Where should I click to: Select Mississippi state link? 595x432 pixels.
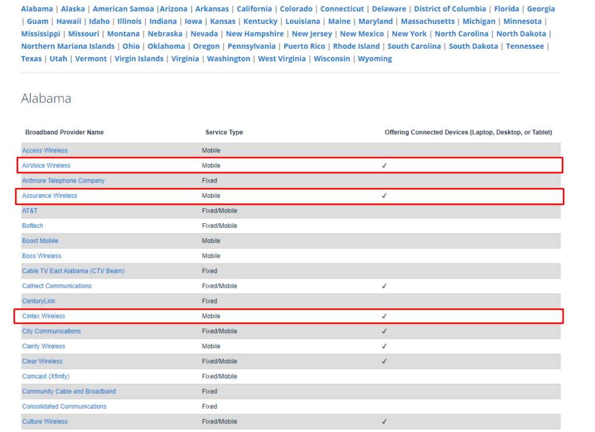[41, 34]
